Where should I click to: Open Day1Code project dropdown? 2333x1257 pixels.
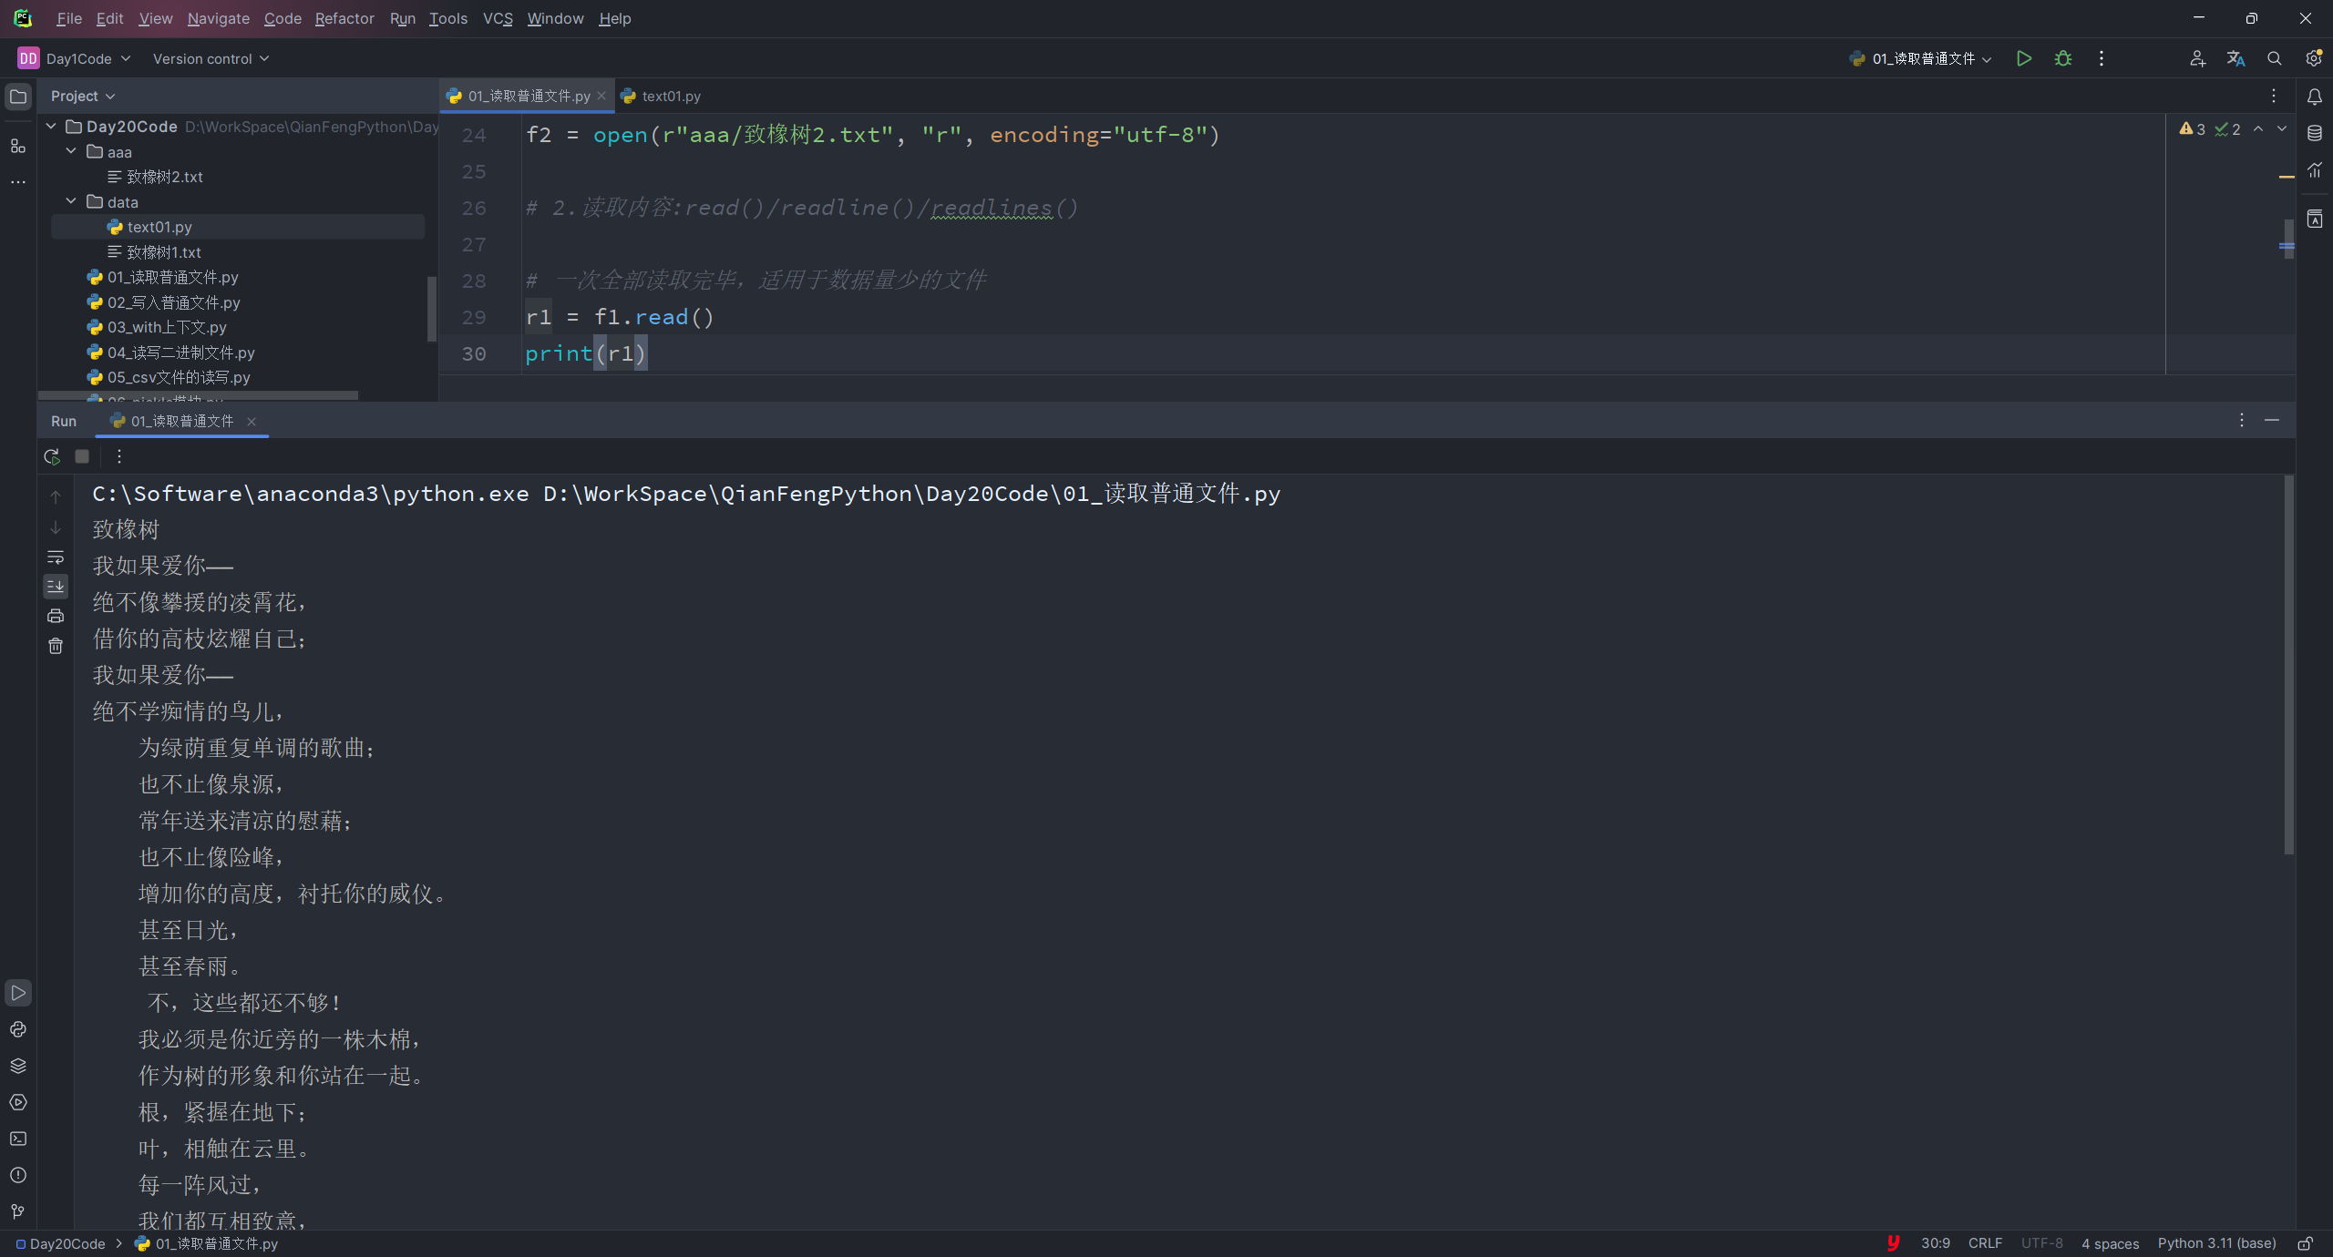[75, 58]
